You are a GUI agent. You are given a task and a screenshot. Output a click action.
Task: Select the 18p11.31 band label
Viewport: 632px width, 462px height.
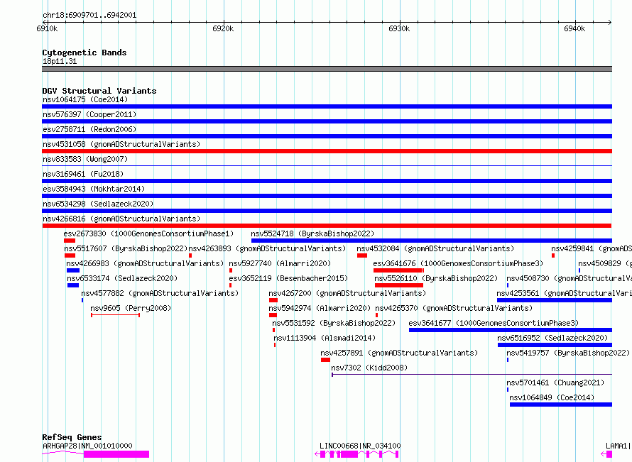coord(60,61)
